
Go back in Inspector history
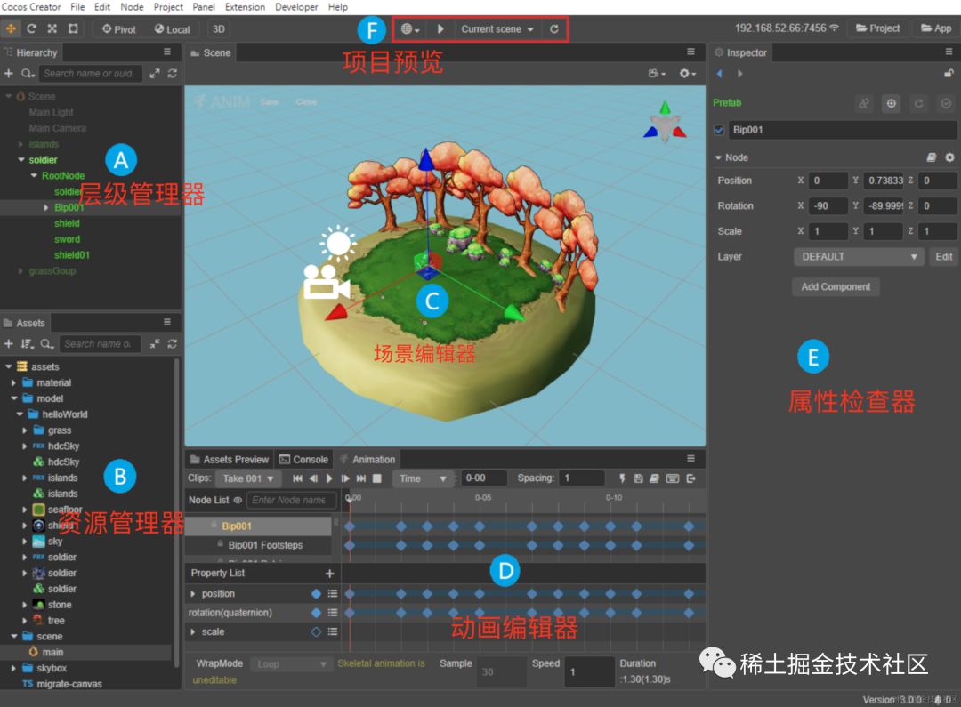click(x=719, y=74)
